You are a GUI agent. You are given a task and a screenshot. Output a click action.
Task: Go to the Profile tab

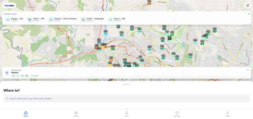pos(228,114)
